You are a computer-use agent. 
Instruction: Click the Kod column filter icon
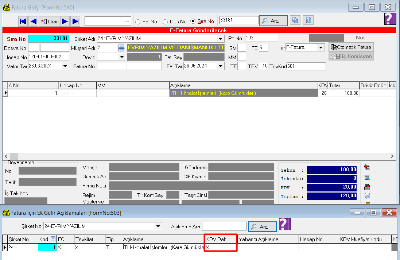tap(53, 239)
